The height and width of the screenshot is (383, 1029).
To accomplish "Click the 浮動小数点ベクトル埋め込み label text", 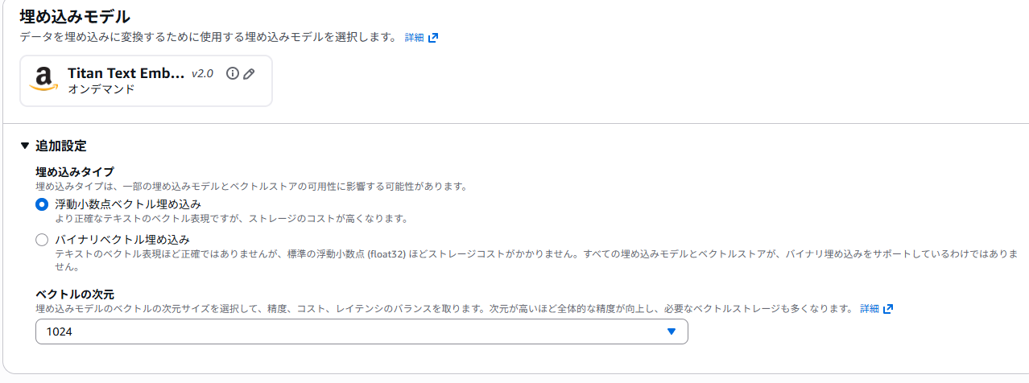I will pyautogui.click(x=128, y=204).
